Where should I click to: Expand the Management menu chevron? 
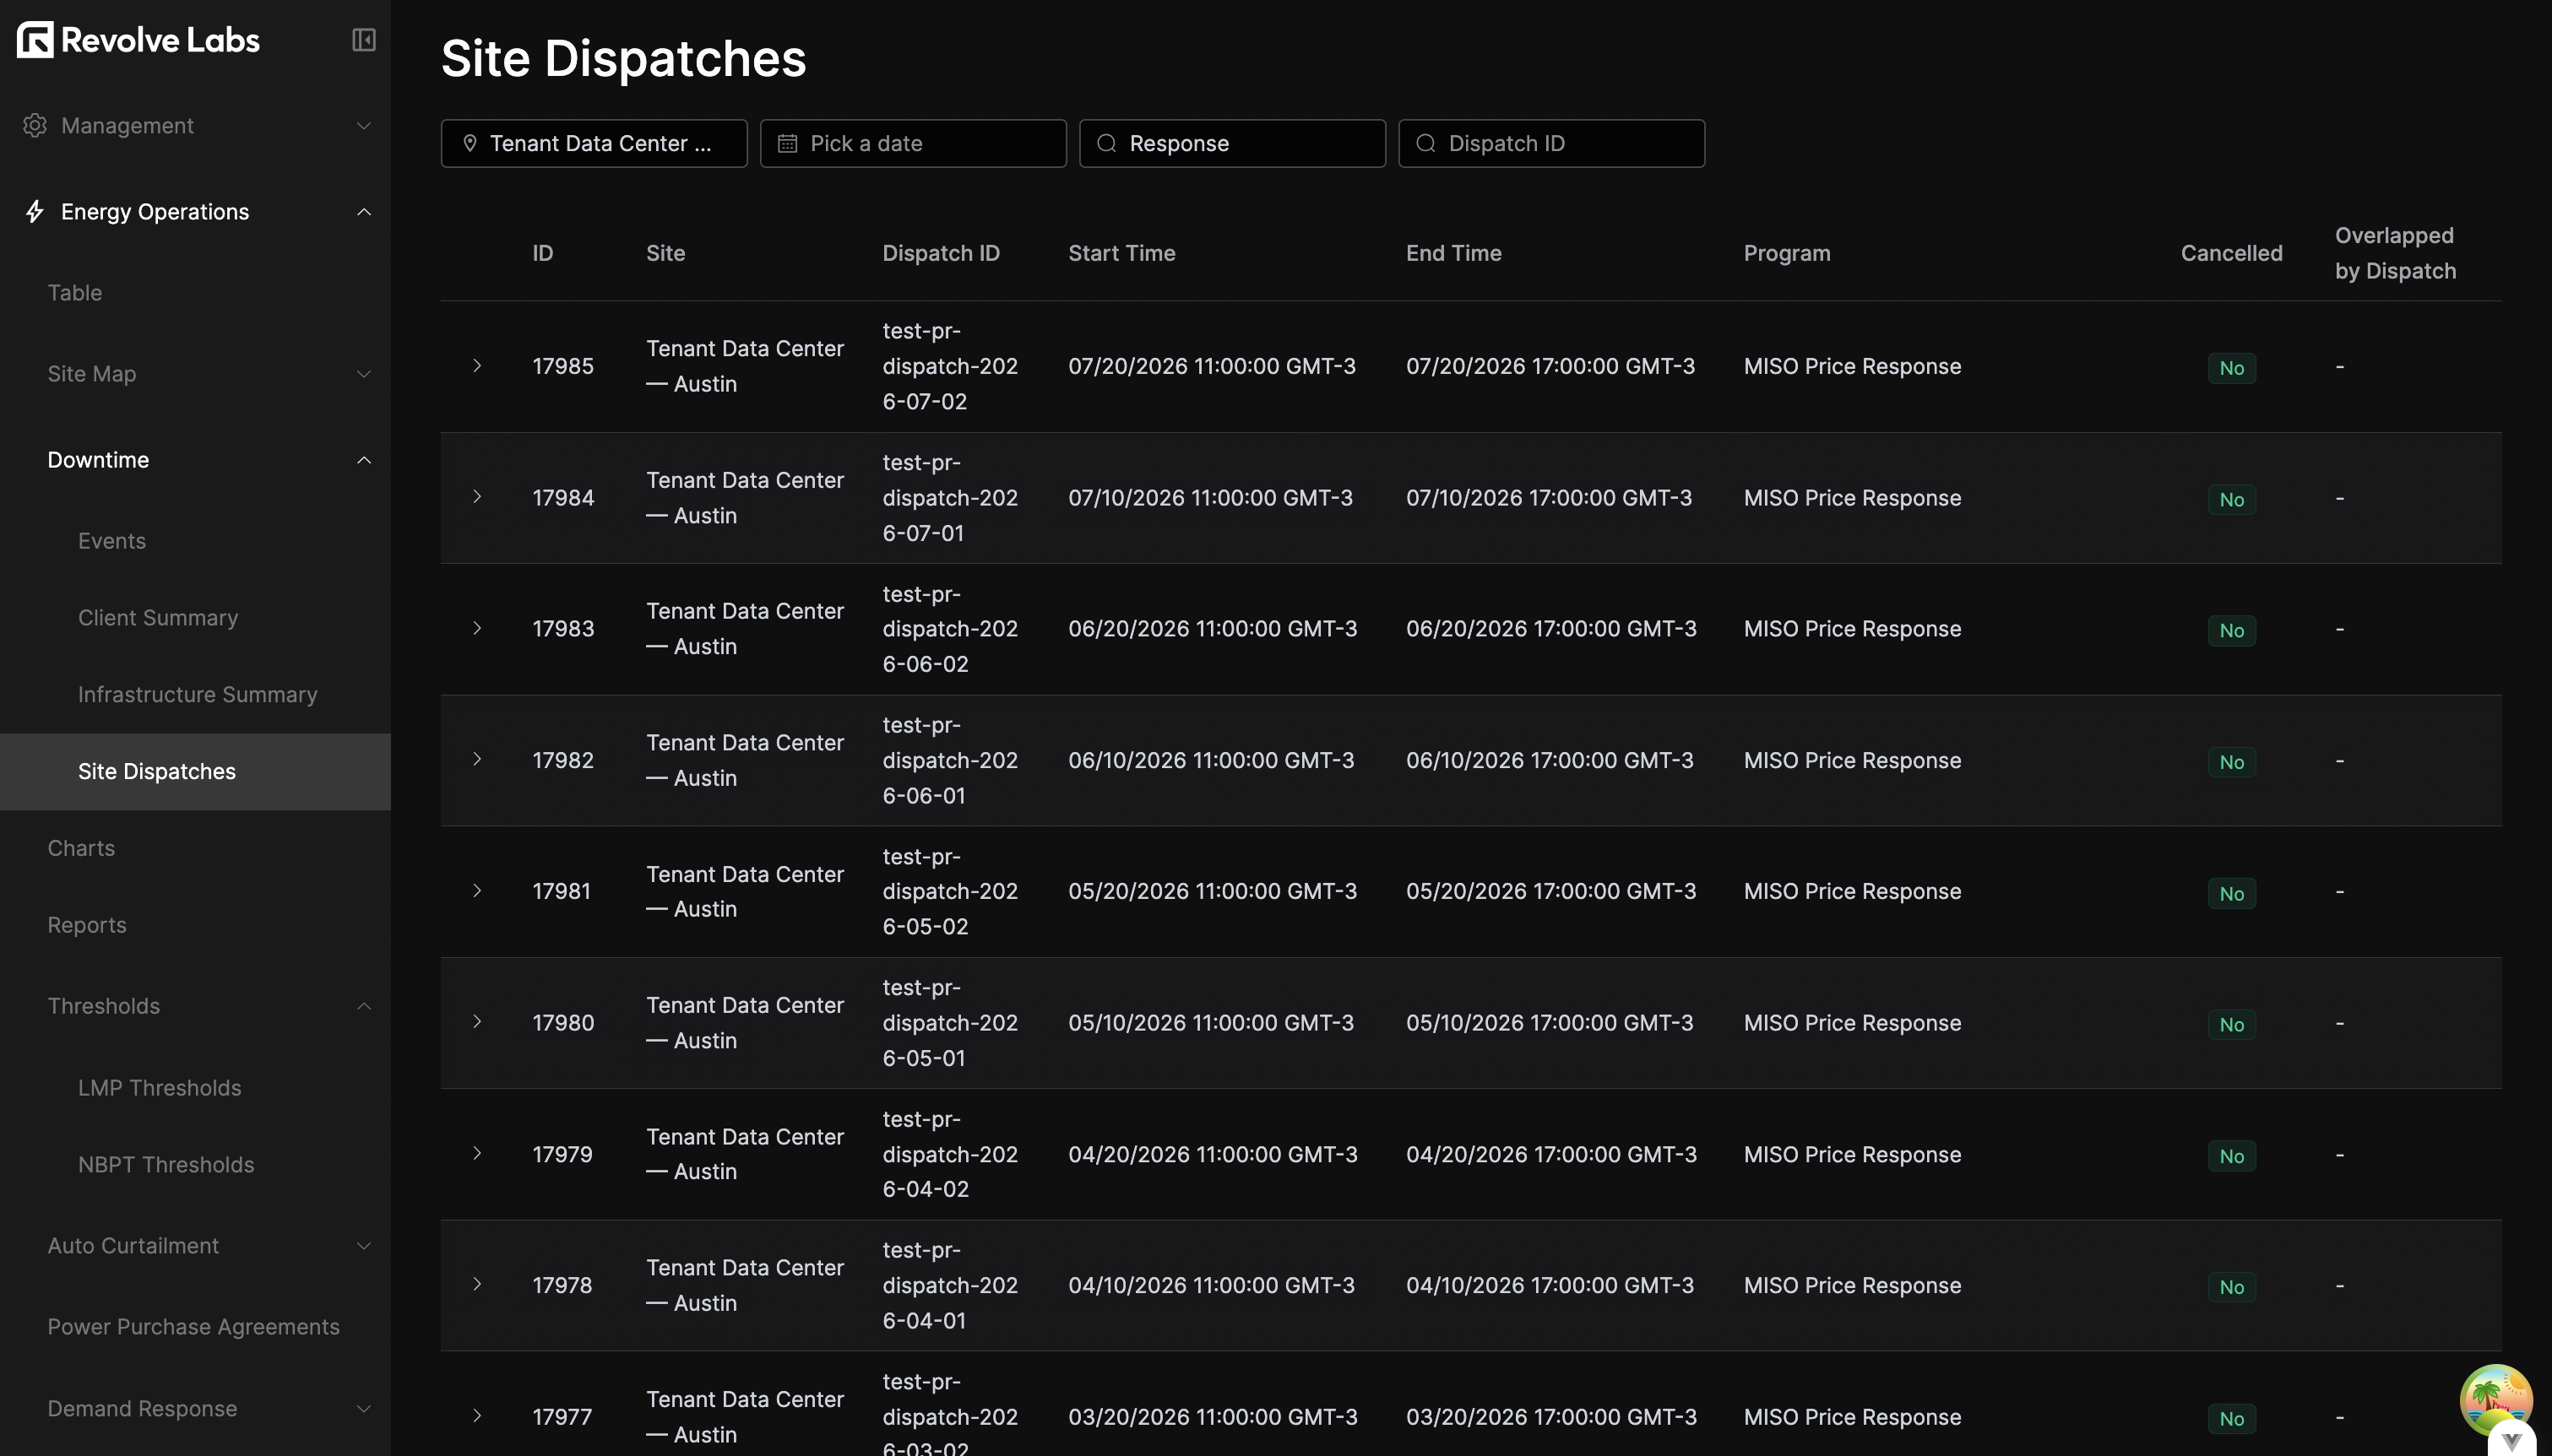(364, 126)
